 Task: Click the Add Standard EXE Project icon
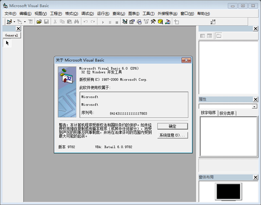coord(9,22)
